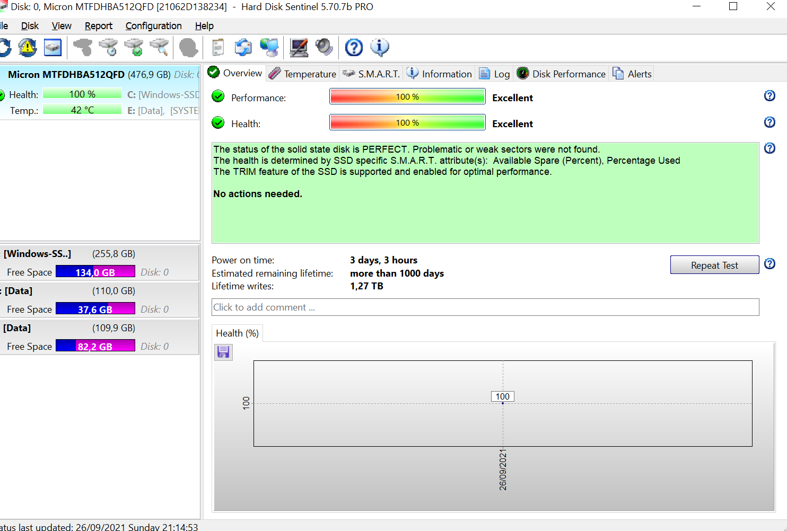
Task: Open the blue question mark help icon
Action: click(x=354, y=48)
